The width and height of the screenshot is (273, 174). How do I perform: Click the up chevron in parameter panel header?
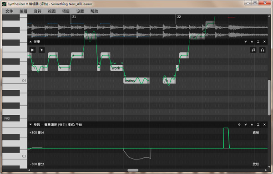[252, 125]
